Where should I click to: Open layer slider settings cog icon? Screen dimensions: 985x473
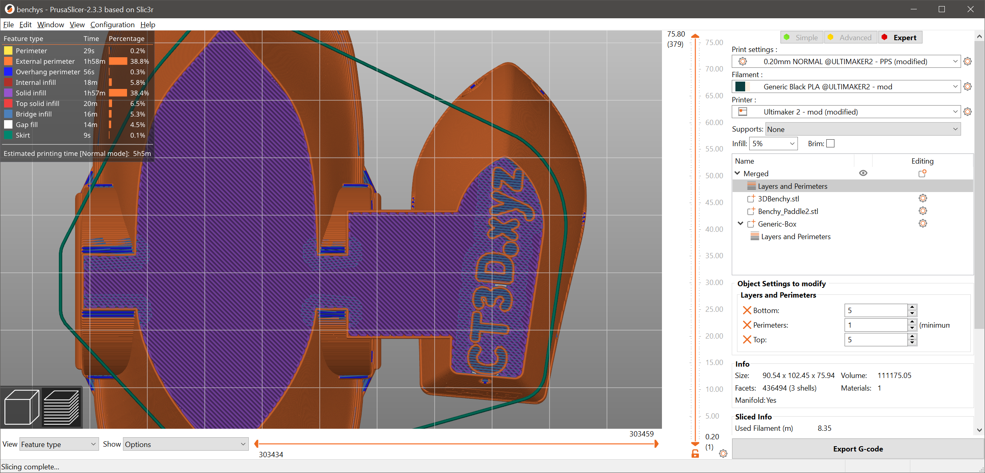click(723, 454)
